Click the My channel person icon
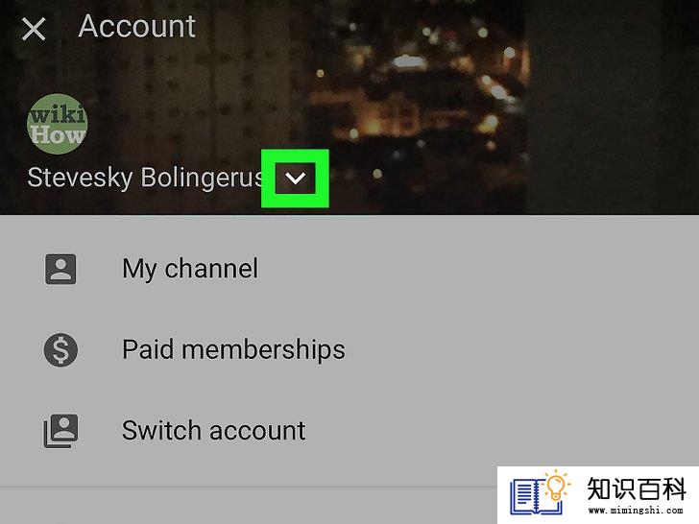The height and width of the screenshot is (524, 699). click(60, 269)
